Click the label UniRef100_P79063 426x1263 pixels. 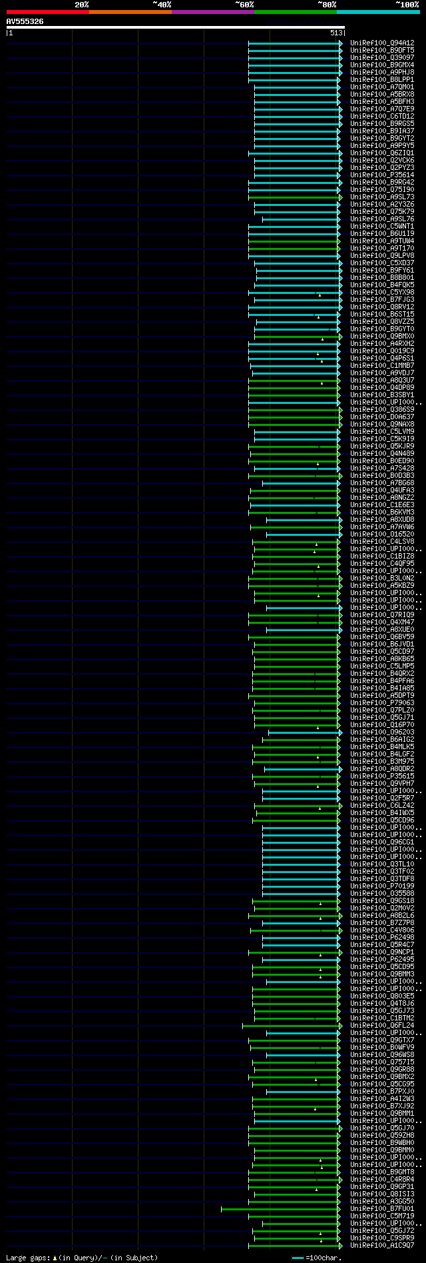[382, 703]
